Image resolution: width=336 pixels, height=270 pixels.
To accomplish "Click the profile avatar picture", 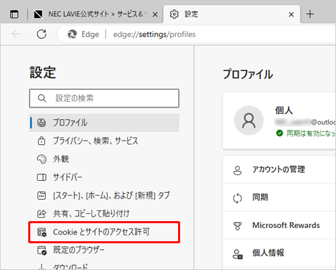I will click(x=249, y=121).
